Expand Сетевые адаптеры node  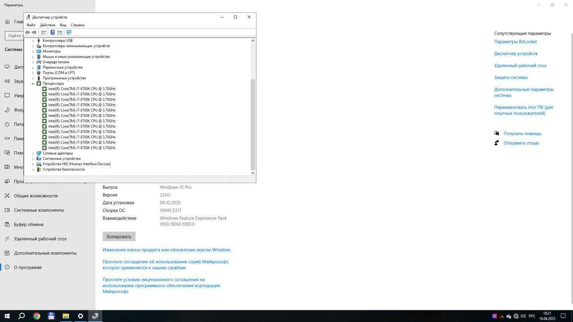coord(33,153)
